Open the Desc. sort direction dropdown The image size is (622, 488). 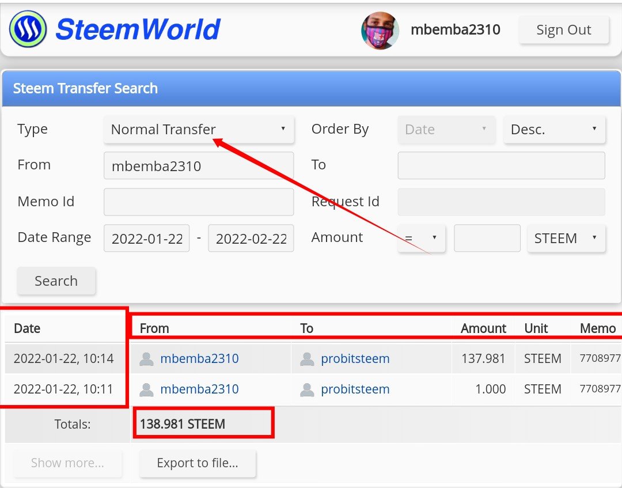(554, 129)
